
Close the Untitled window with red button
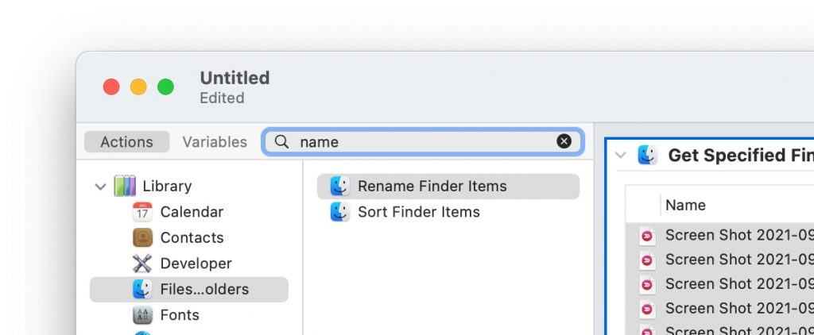tap(111, 87)
